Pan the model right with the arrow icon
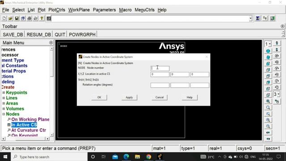This screenshot has width=286, height=161. coord(268,139)
